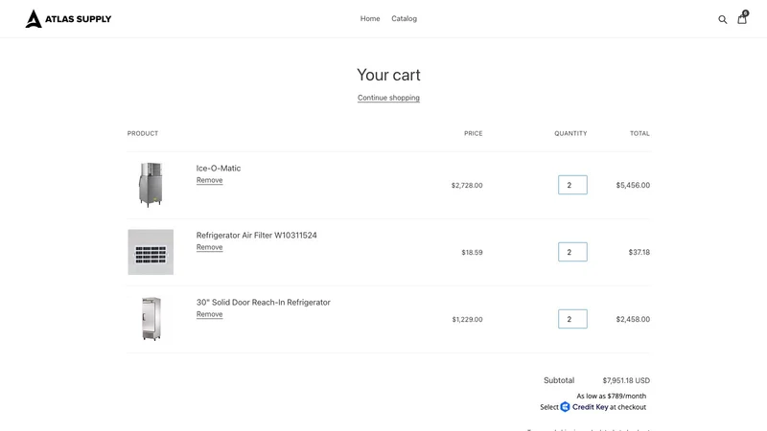Remove the 30" Solid Door Refrigerator
Viewport: 767px width, 431px height.
point(209,314)
